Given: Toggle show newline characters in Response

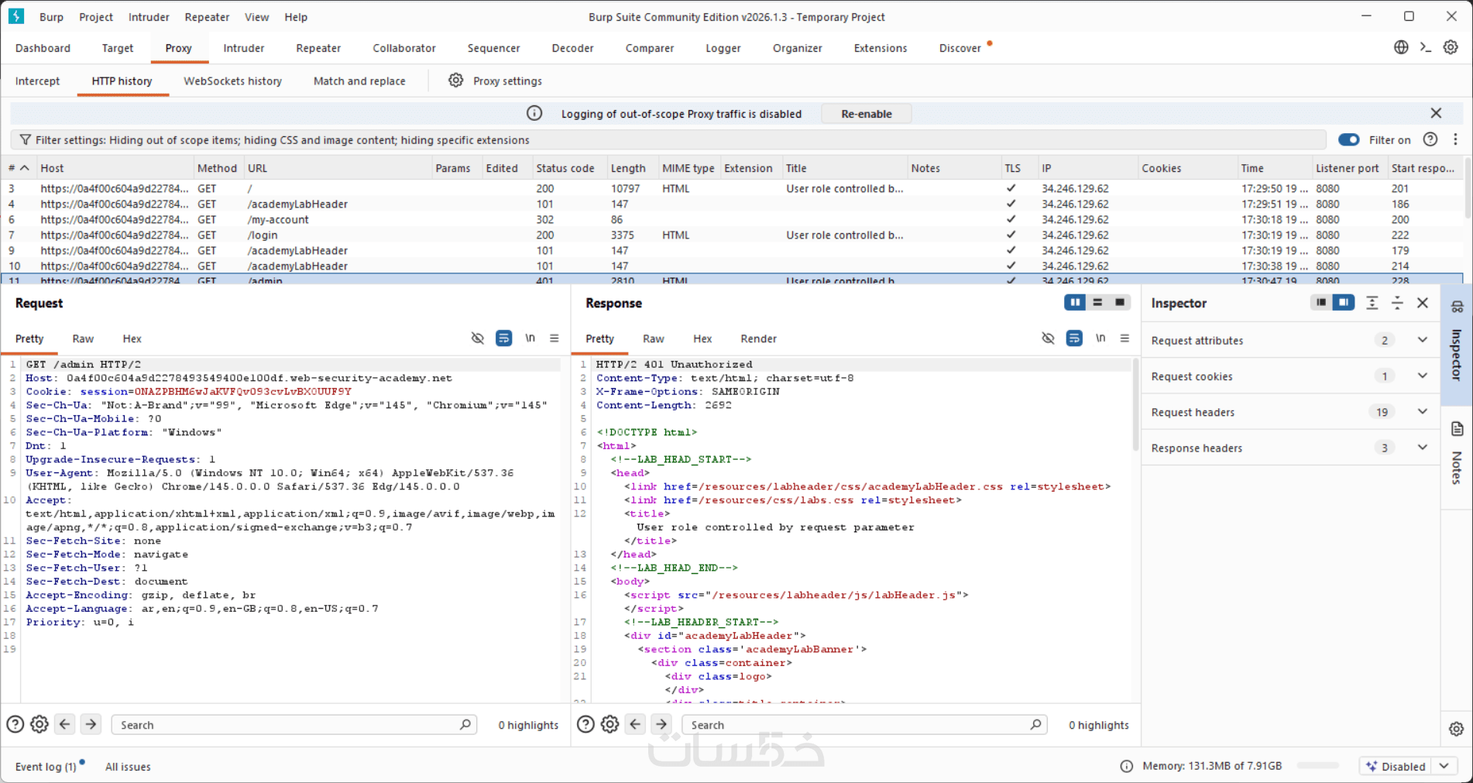Looking at the screenshot, I should click(x=1100, y=338).
